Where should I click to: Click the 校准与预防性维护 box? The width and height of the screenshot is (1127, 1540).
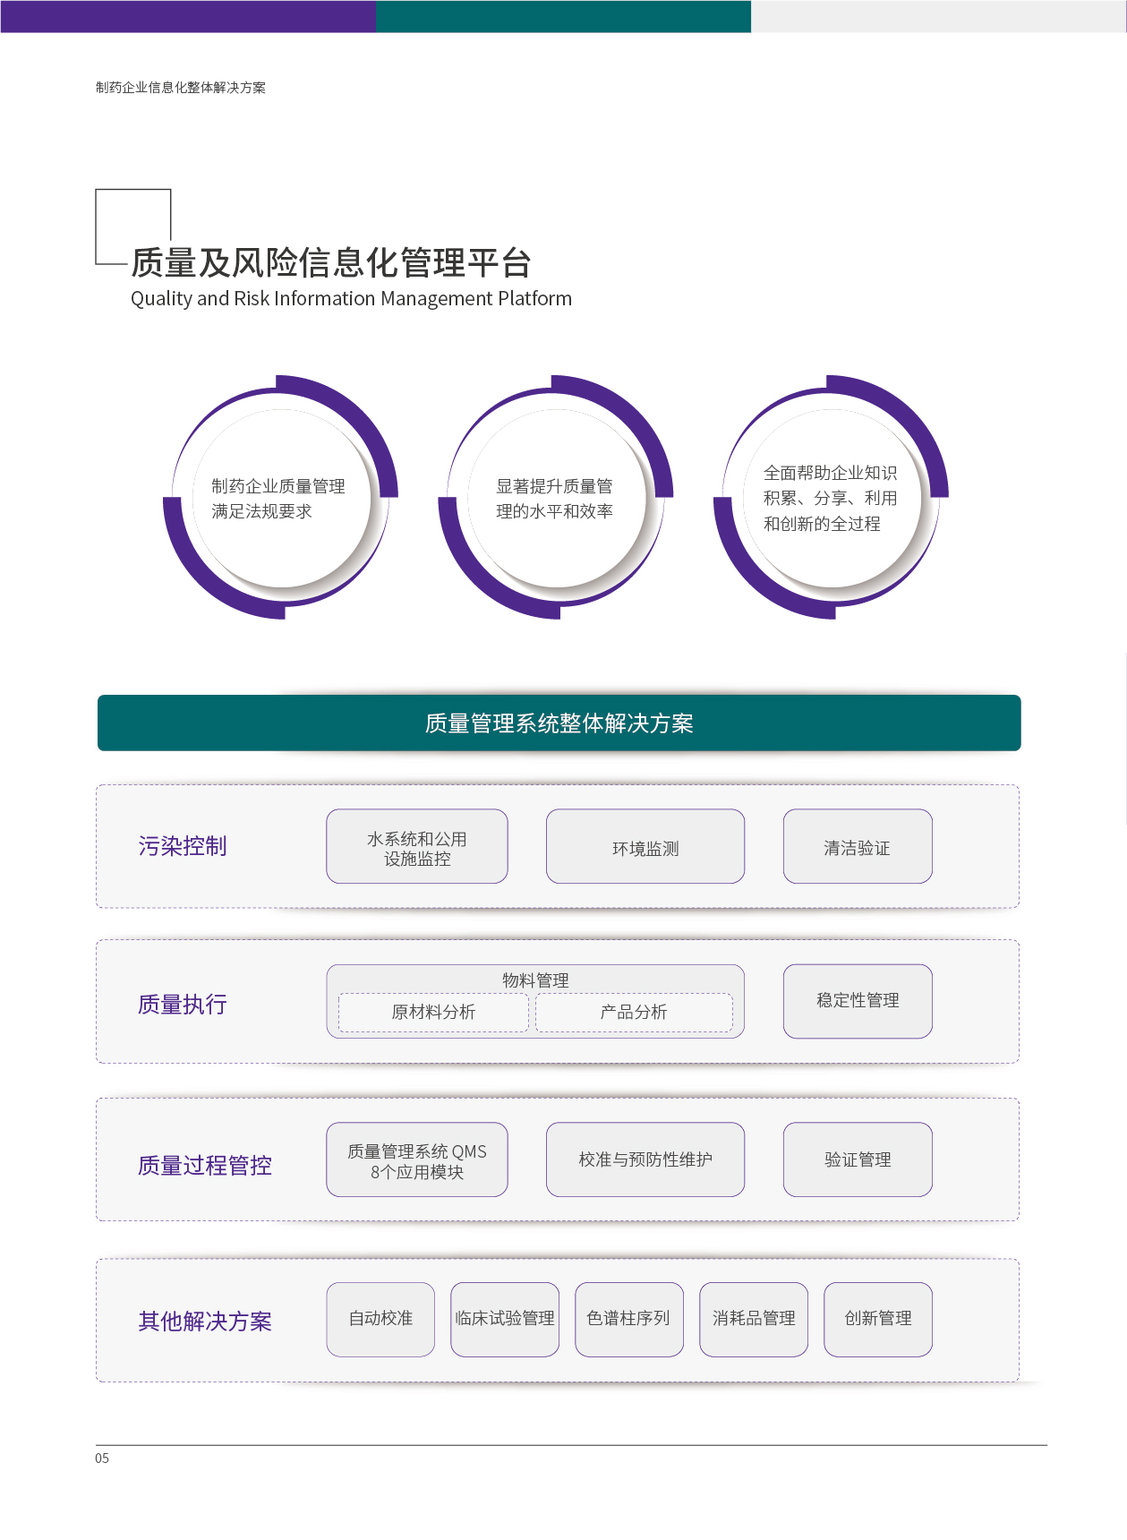pyautogui.click(x=645, y=1160)
